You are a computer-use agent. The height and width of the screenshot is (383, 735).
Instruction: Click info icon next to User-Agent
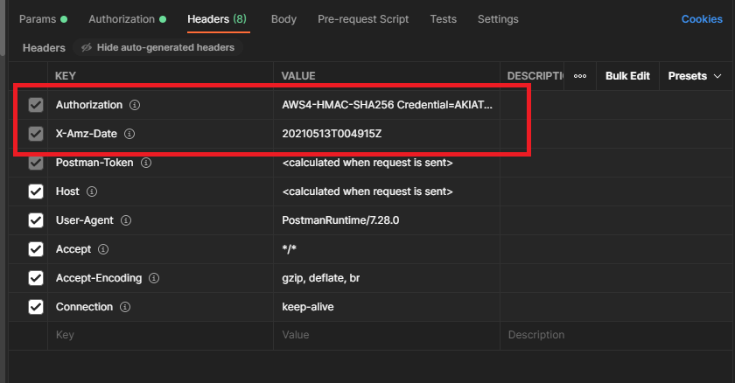(x=126, y=220)
